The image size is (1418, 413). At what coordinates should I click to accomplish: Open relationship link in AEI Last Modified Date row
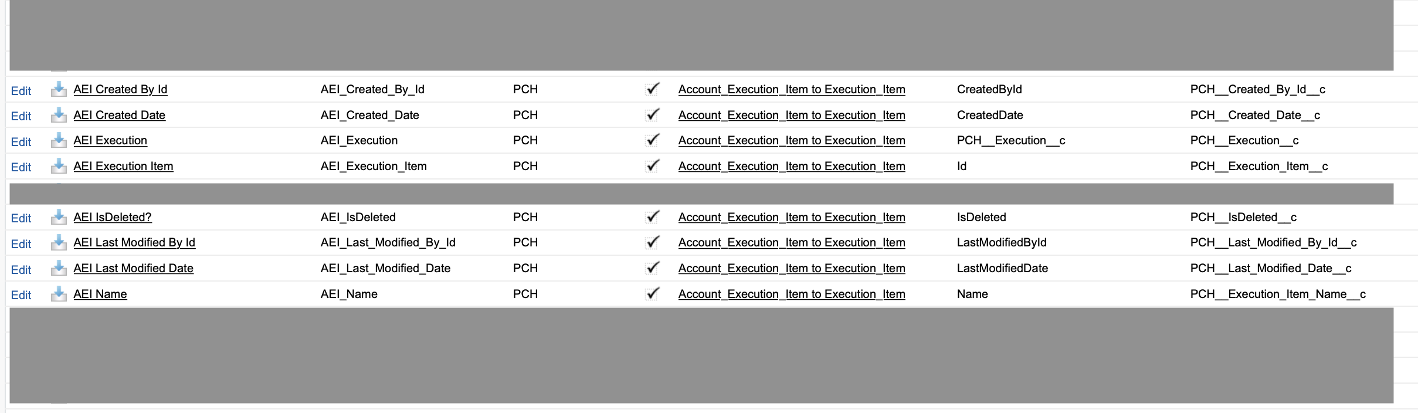pyautogui.click(x=792, y=268)
